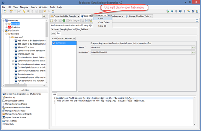Select High performance data migration scenario
Screen dimensions: 201x131
coord(31,81)
